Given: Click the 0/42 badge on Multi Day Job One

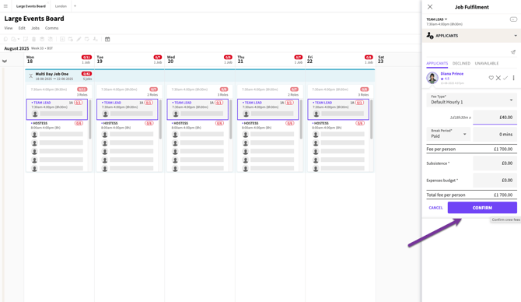Looking at the screenshot, I should tap(86, 74).
